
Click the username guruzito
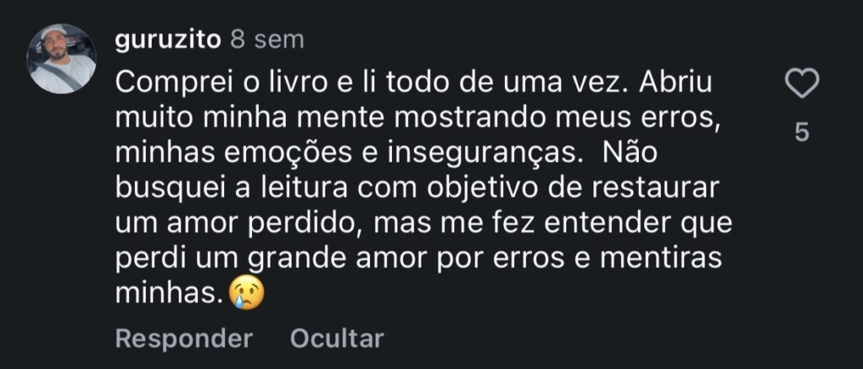168,40
